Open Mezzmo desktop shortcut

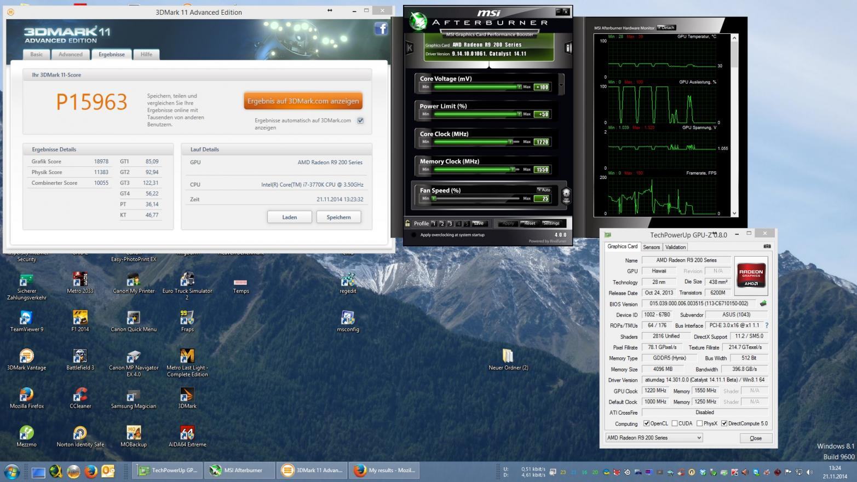[x=26, y=436]
